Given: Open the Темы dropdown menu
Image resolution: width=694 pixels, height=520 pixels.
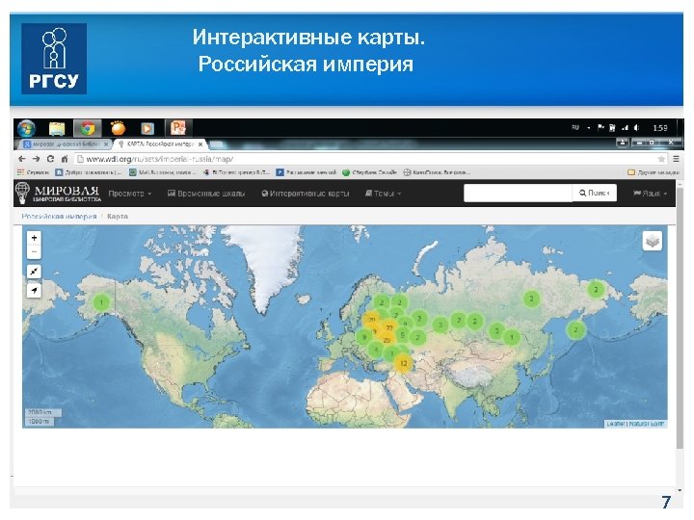Looking at the screenshot, I should point(383,194).
